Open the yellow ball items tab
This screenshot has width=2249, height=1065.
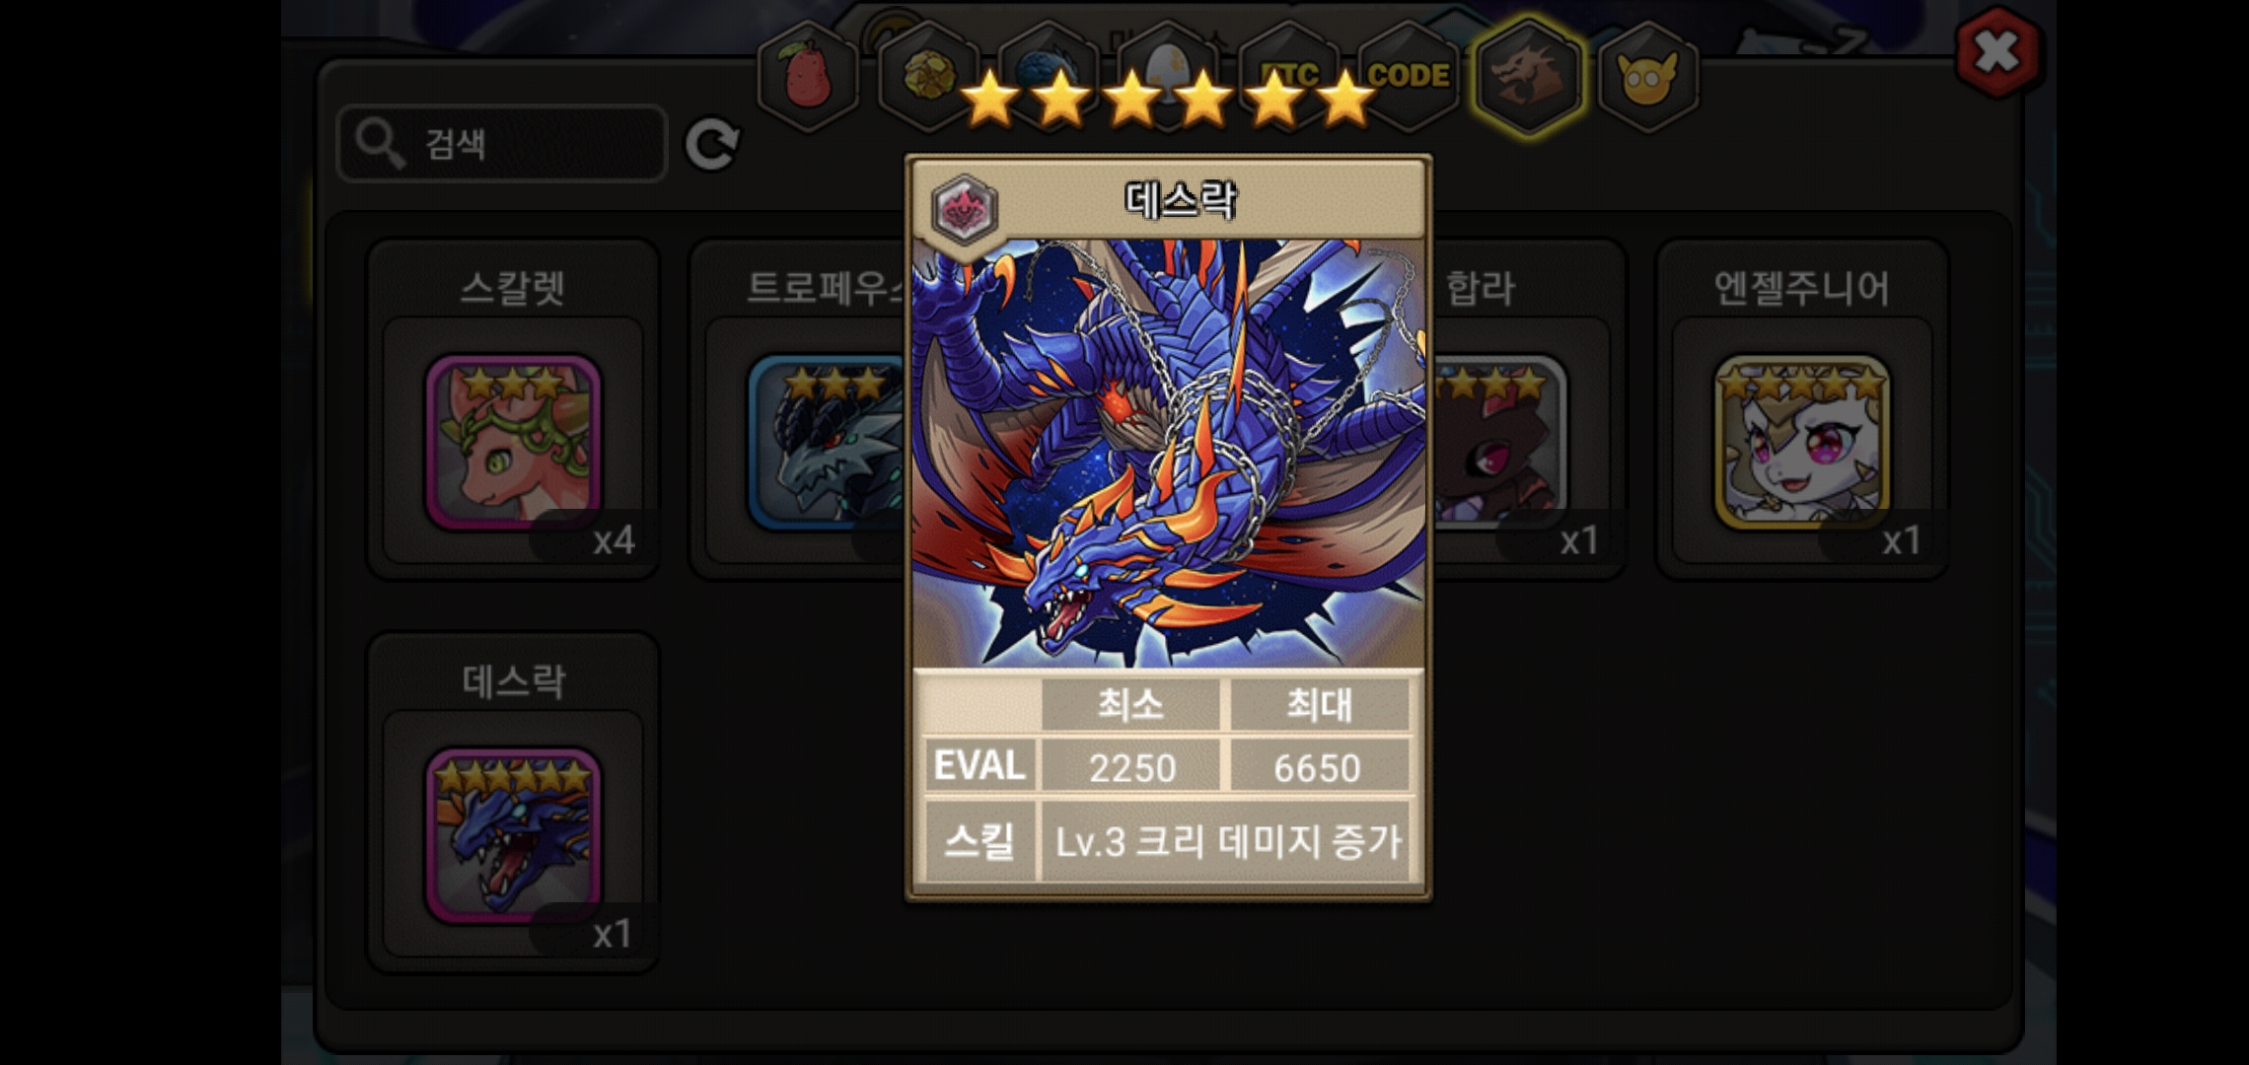(x=927, y=76)
